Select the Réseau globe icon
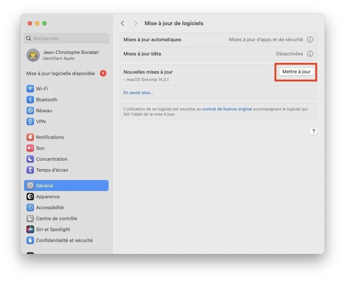 click(x=30, y=110)
